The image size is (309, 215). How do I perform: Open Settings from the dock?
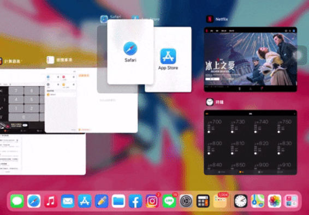point(186,201)
